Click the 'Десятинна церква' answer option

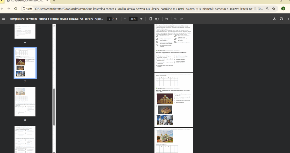coord(180,102)
